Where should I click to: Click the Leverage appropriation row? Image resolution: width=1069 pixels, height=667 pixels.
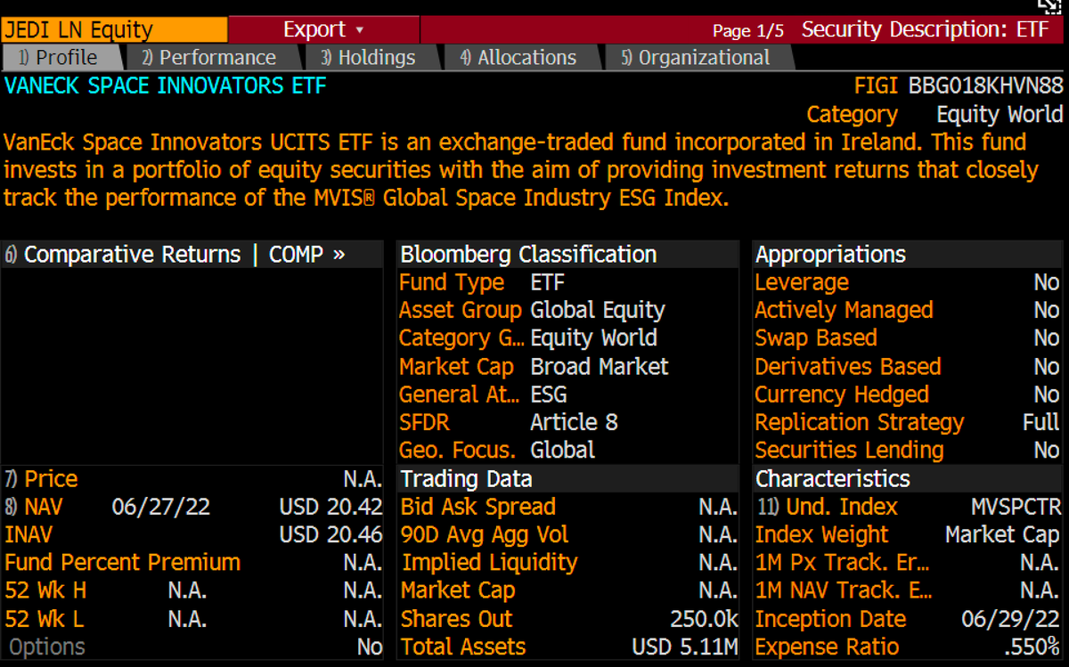908,283
